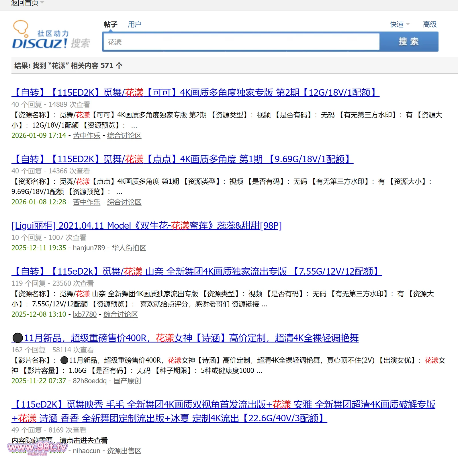Open the Ligui丽柜 2021.04.11 result

tap(146, 226)
